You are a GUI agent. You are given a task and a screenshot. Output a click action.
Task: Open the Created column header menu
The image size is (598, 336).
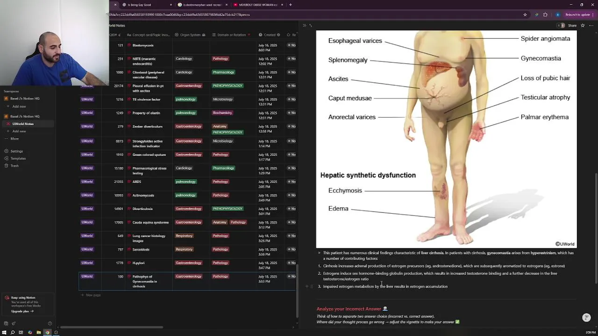(x=270, y=35)
